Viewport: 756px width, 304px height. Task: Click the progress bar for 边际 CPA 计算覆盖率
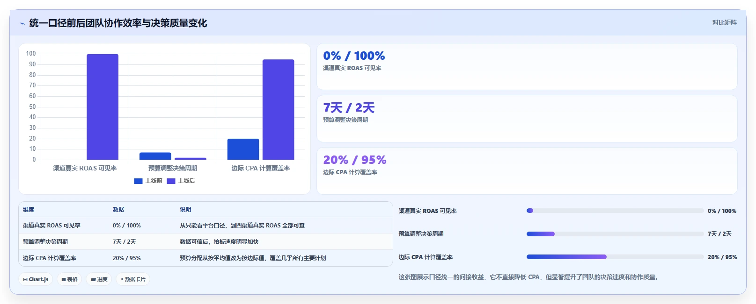[615, 257]
